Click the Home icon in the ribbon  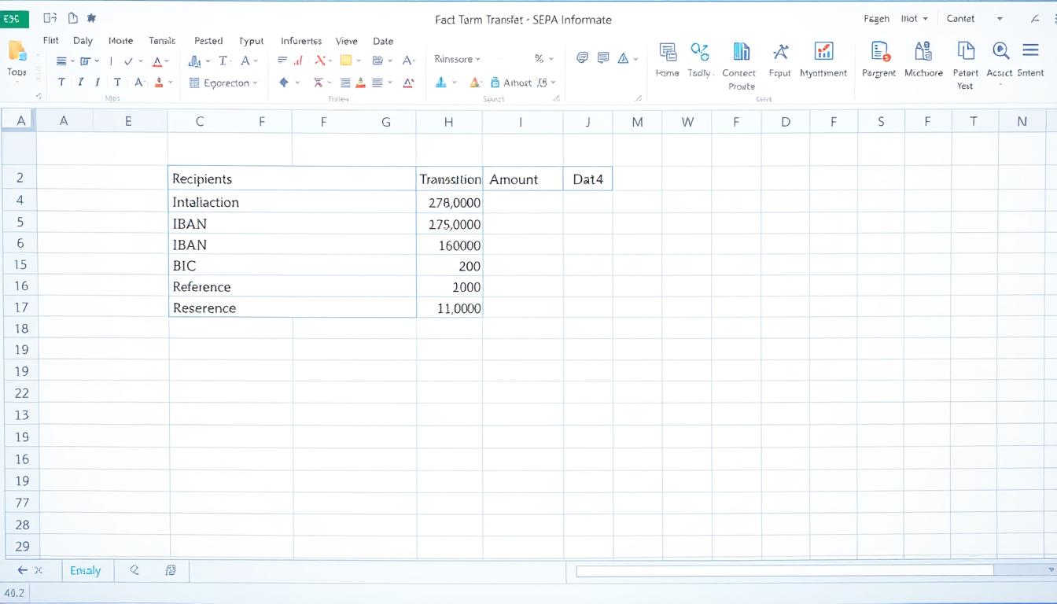(668, 53)
